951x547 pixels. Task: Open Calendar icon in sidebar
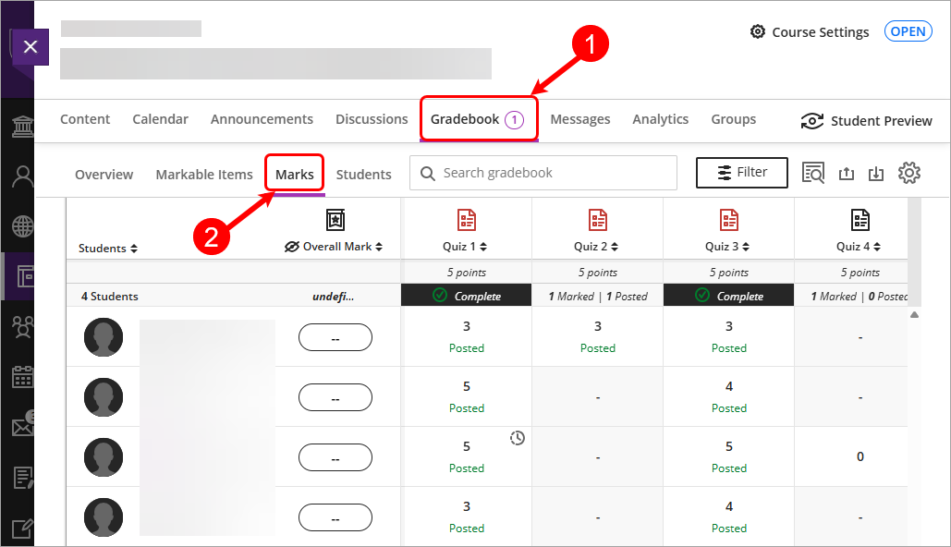22,377
